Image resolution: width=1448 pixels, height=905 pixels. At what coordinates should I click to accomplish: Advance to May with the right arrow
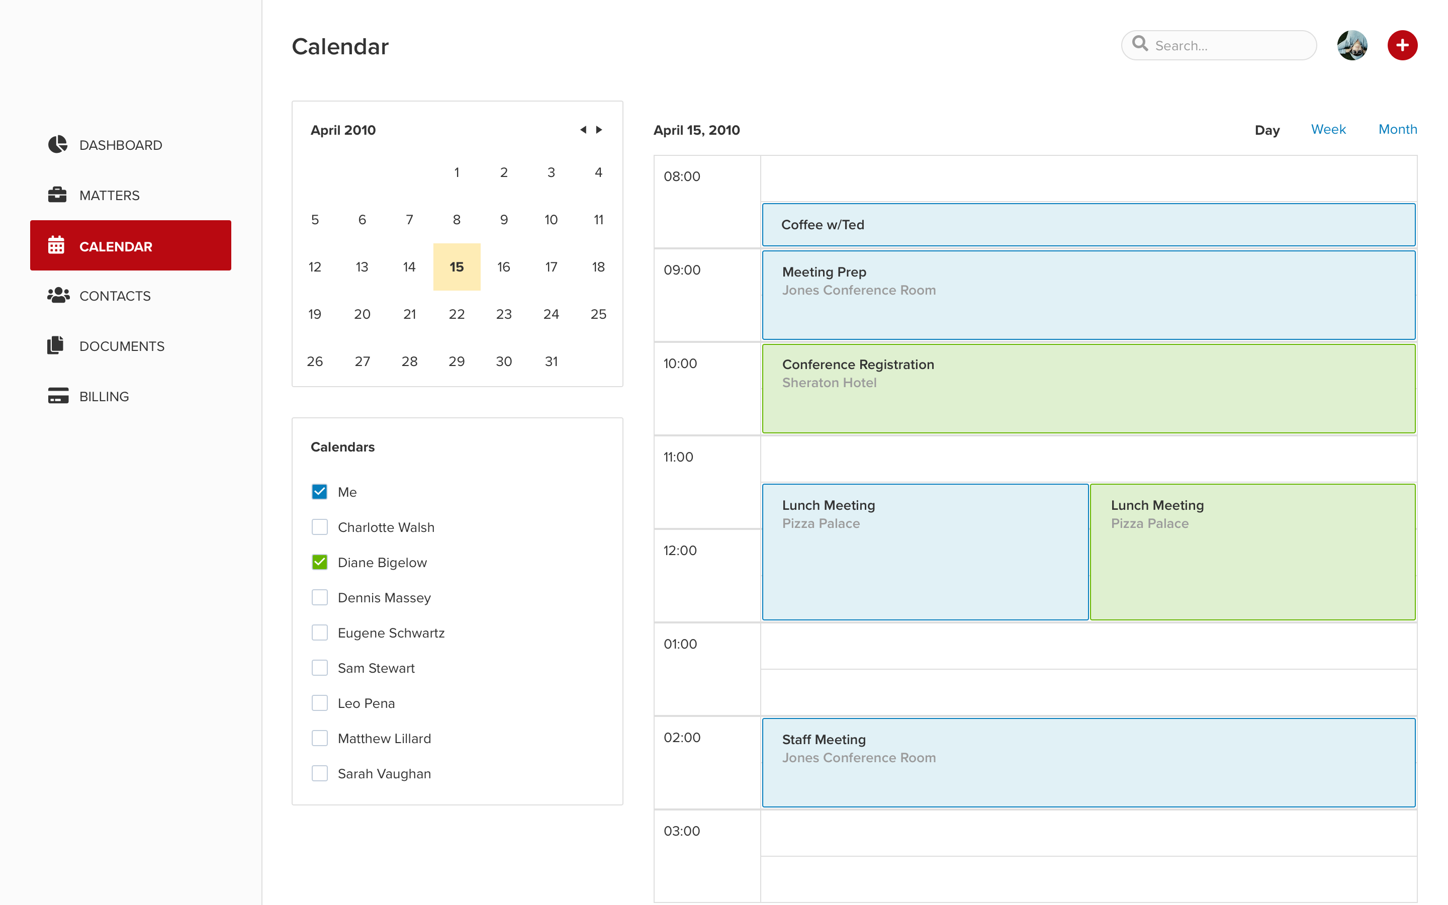(599, 129)
